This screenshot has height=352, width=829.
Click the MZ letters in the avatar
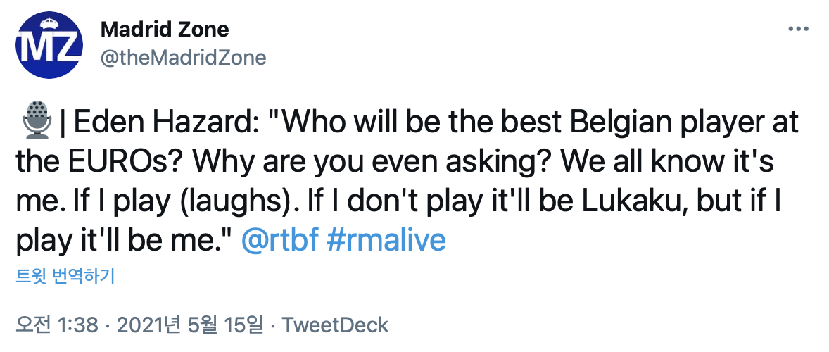click(x=46, y=49)
